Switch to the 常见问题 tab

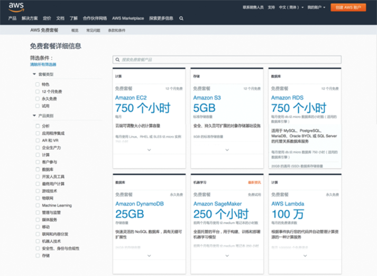[93, 30]
